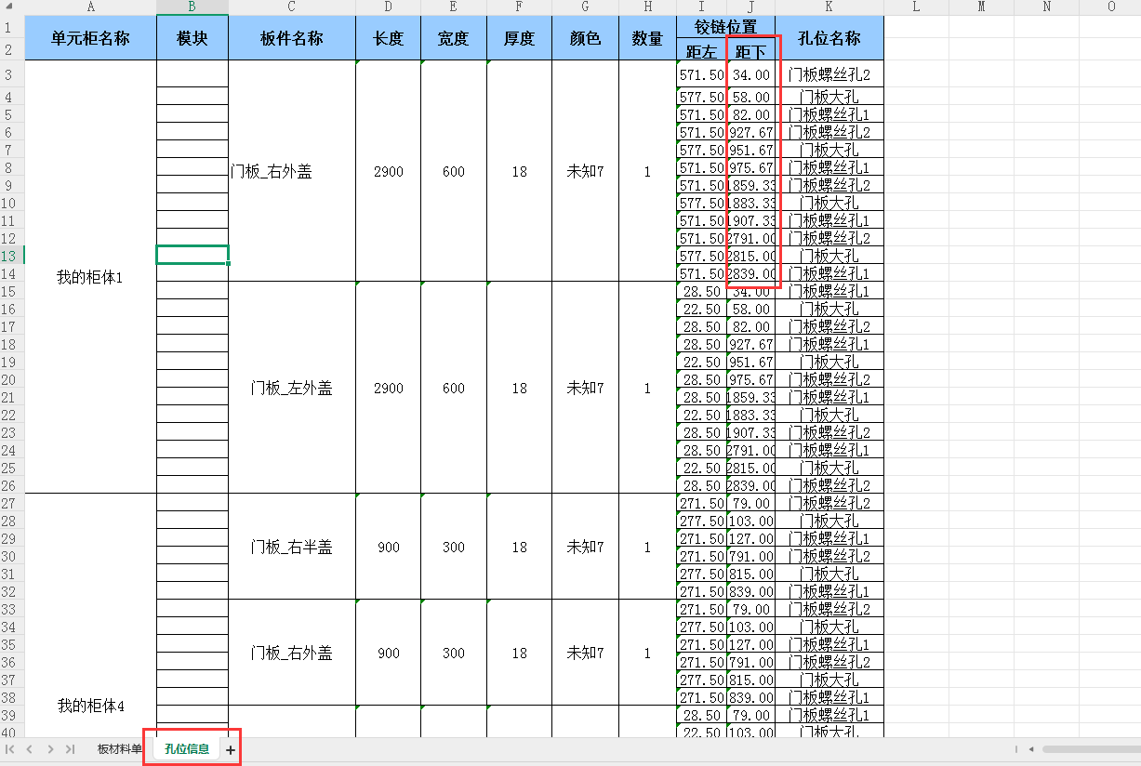Select column A by its header
Viewport: 1141px width, 766px height.
pyautogui.click(x=90, y=7)
